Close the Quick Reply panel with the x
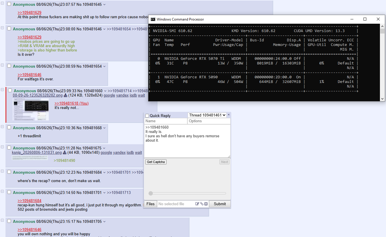 (229, 115)
